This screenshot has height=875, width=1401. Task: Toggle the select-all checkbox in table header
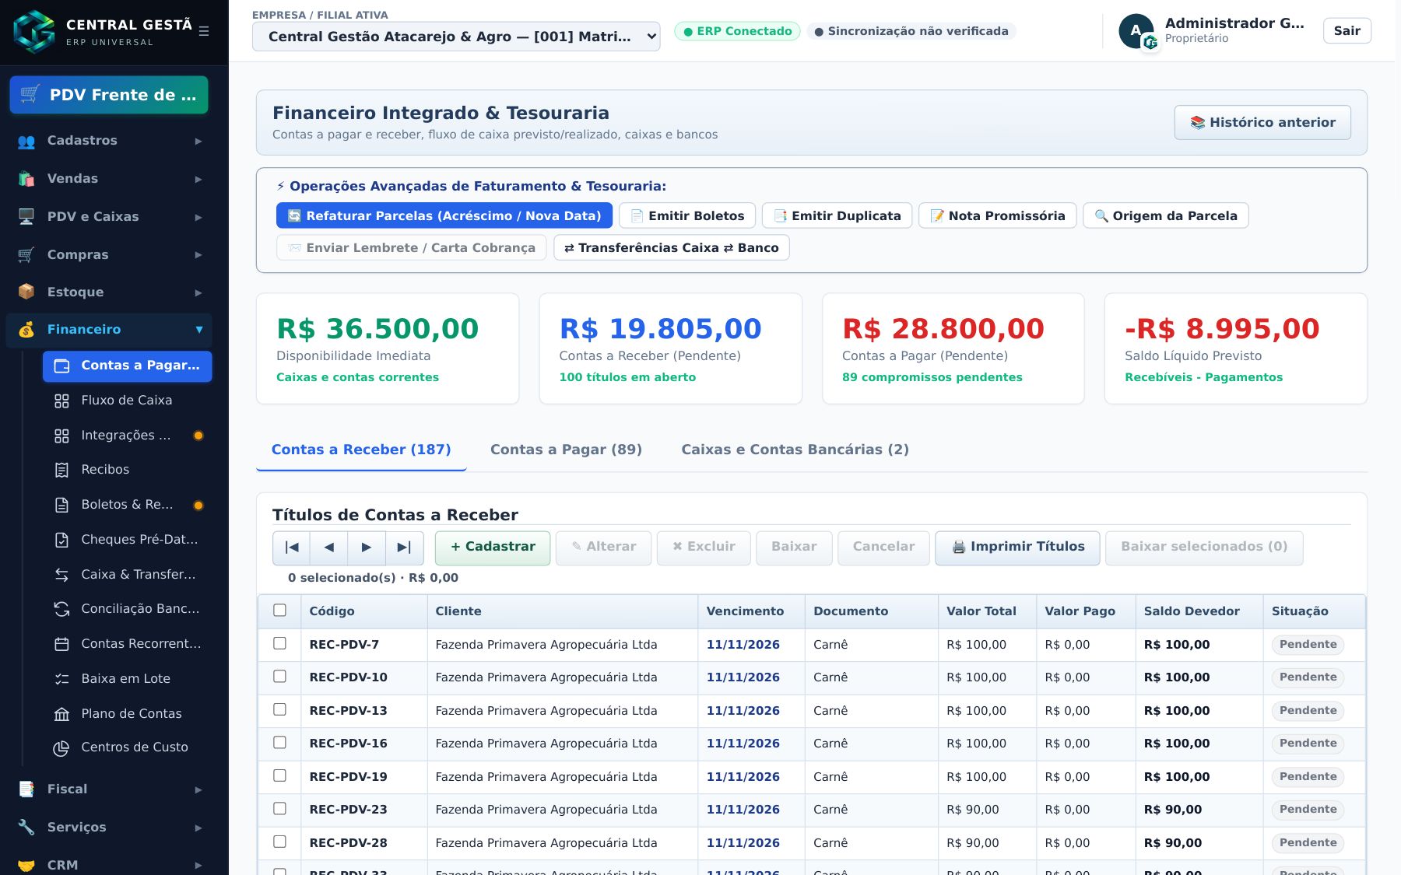pos(280,611)
